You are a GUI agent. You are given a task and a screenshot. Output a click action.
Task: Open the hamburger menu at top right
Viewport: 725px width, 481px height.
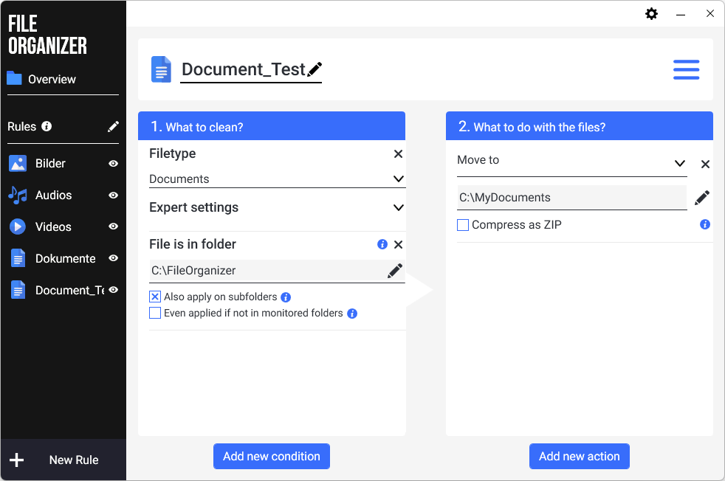pyautogui.click(x=686, y=69)
